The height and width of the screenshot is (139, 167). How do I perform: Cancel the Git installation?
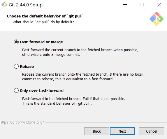click(x=152, y=131)
